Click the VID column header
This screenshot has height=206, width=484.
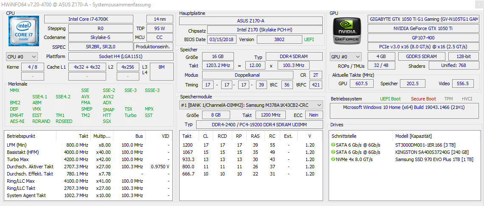click(x=159, y=136)
